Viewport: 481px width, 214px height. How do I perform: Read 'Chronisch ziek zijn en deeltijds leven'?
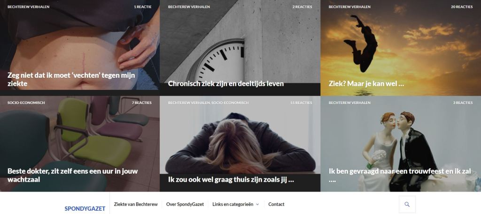pos(226,83)
